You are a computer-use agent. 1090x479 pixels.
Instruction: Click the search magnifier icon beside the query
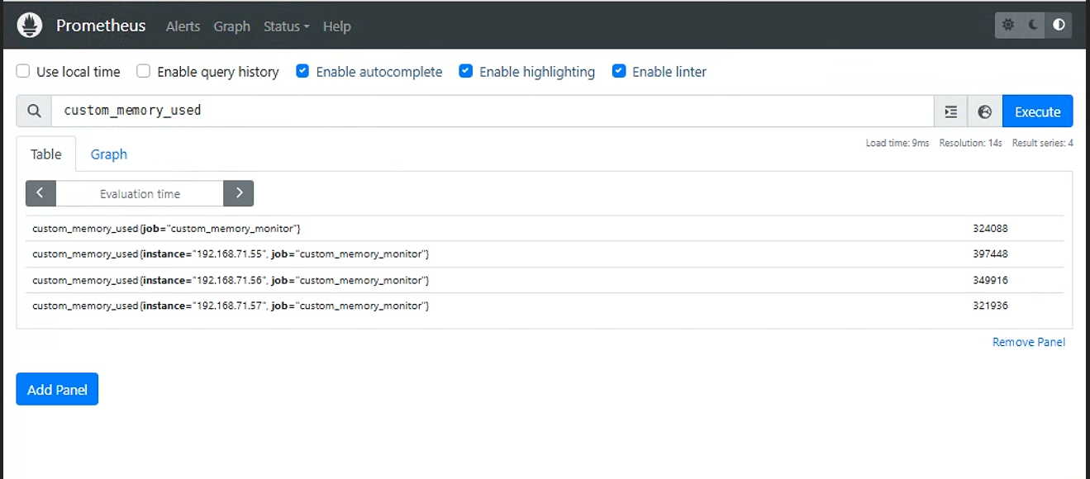tap(34, 111)
